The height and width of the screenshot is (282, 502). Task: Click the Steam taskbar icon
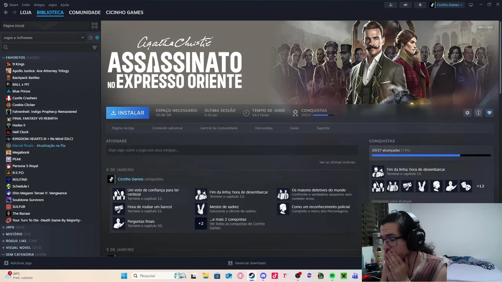252,276
